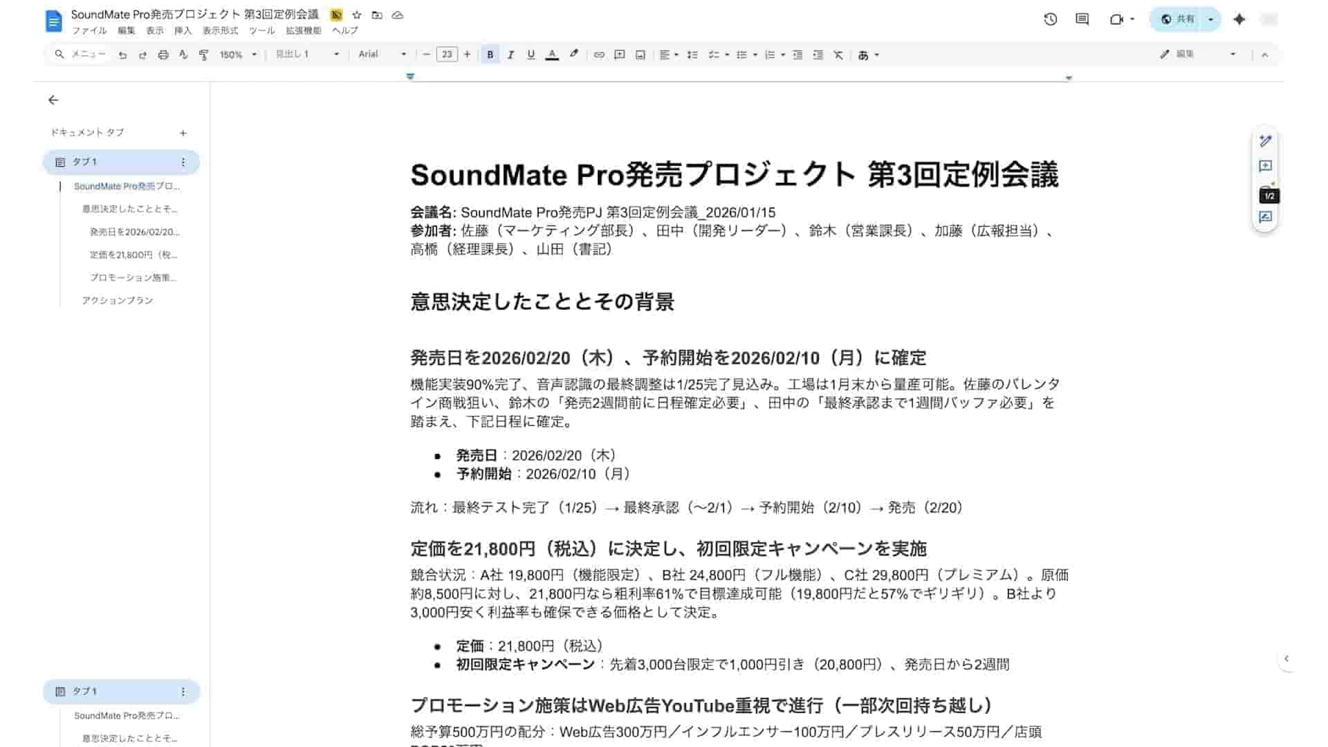
Task: Click the paint format icon
Action: point(204,55)
